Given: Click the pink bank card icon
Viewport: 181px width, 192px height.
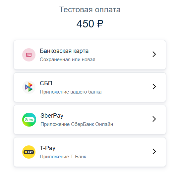Looking at the screenshot, I should pyautogui.click(x=29, y=55).
